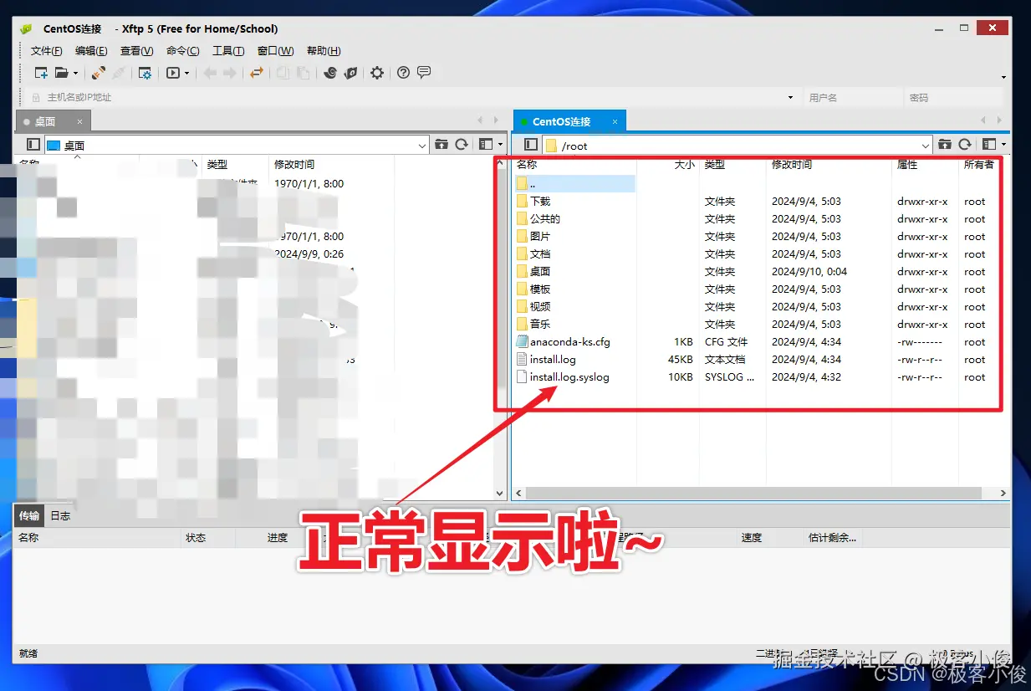Click the icon left of the gear

351,73
